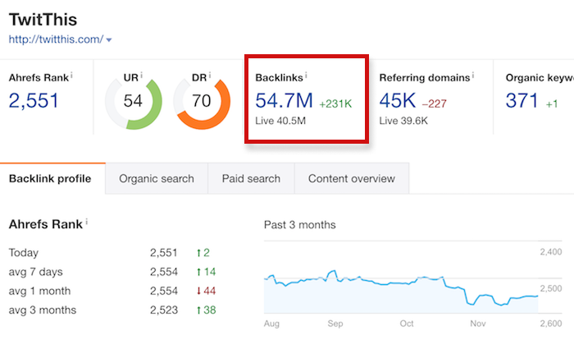This screenshot has width=574, height=340.
Task: Open the twitthis.com URL dropdown arrow
Action: 109,40
